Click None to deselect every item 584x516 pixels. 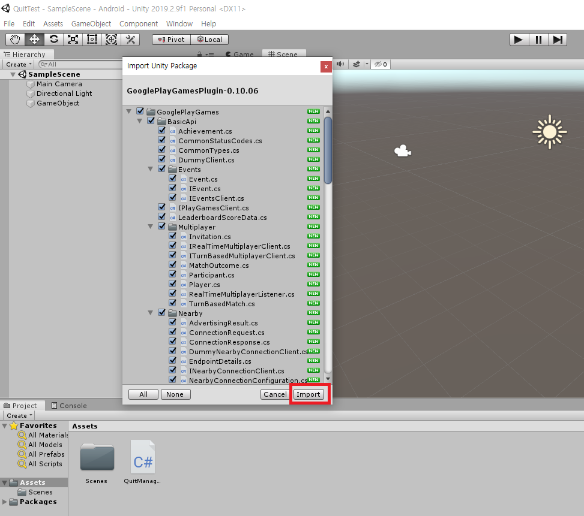[x=175, y=394]
